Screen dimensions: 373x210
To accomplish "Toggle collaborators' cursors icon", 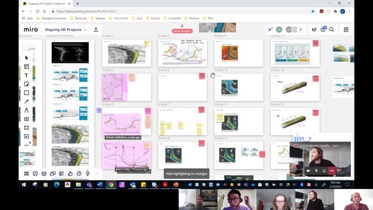I will tap(270, 30).
